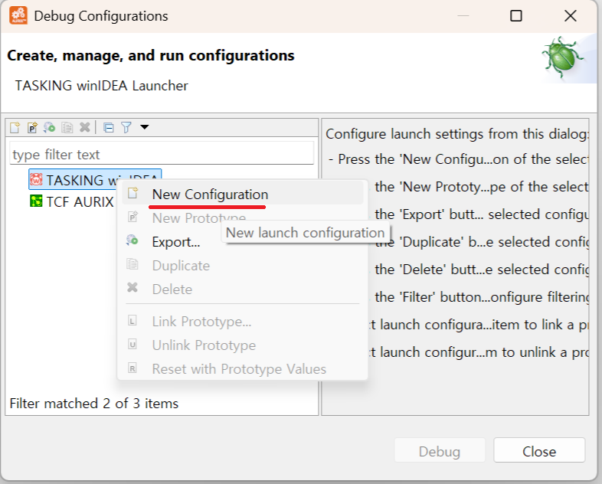Image resolution: width=602 pixels, height=484 pixels.
Task: Click Unlink Prototype in context menu
Action: (204, 345)
